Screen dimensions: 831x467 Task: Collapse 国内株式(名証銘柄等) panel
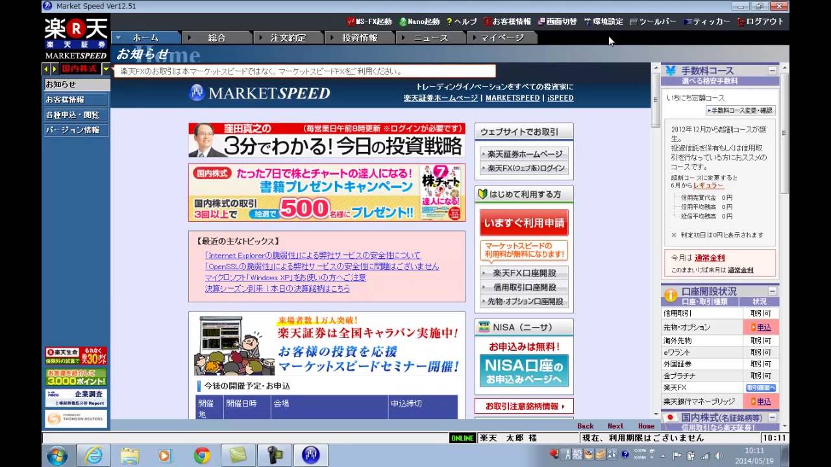pos(773,418)
